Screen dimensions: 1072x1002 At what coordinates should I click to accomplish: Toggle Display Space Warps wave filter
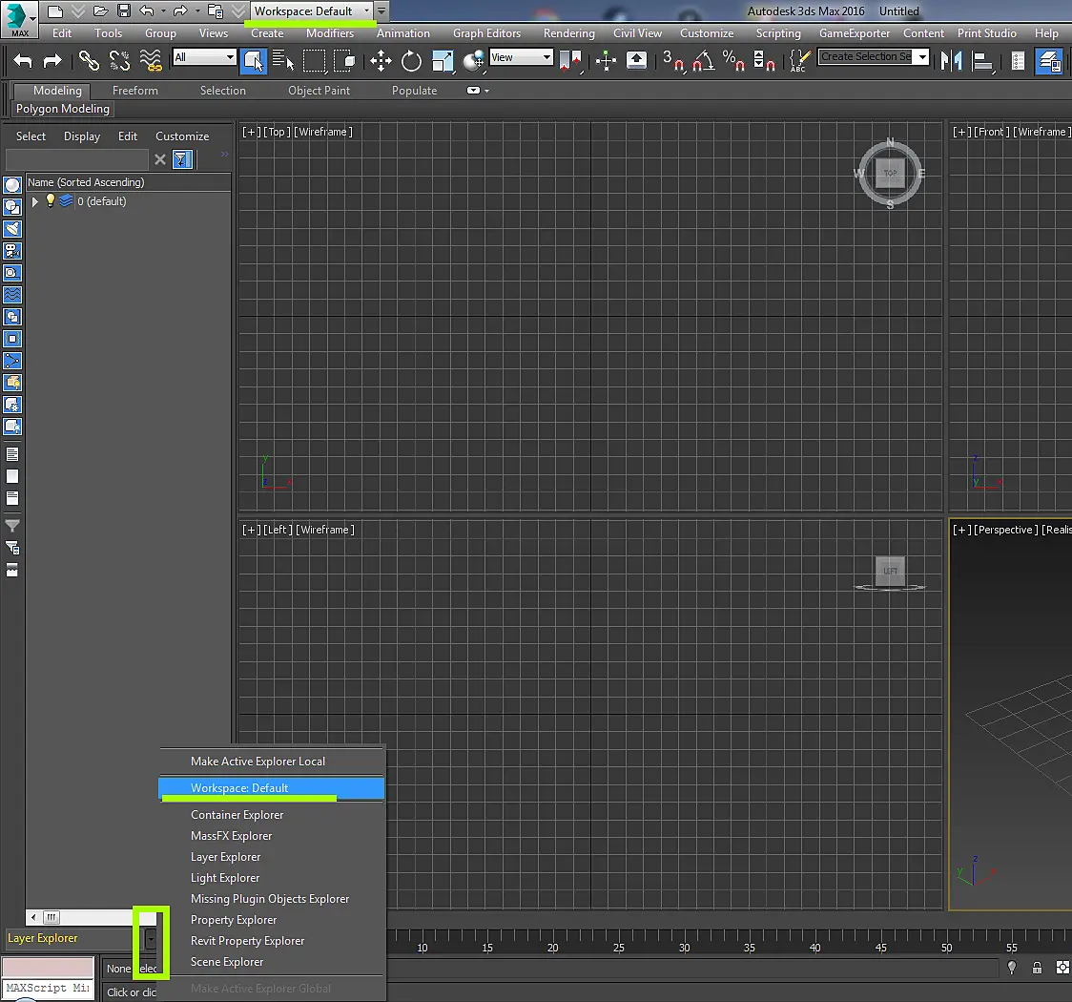coord(12,295)
